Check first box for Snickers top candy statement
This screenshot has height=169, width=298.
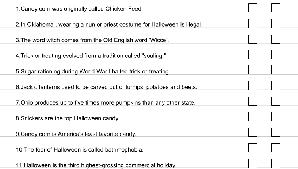coord(253,116)
